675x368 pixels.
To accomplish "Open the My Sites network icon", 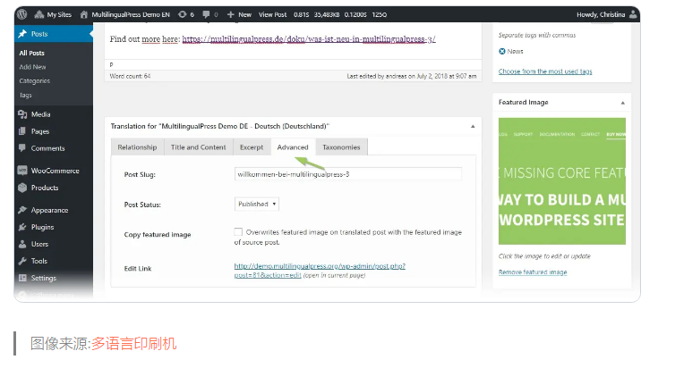I will pyautogui.click(x=39, y=14).
